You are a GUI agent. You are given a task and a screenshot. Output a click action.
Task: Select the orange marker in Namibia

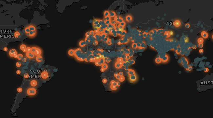click(105, 81)
